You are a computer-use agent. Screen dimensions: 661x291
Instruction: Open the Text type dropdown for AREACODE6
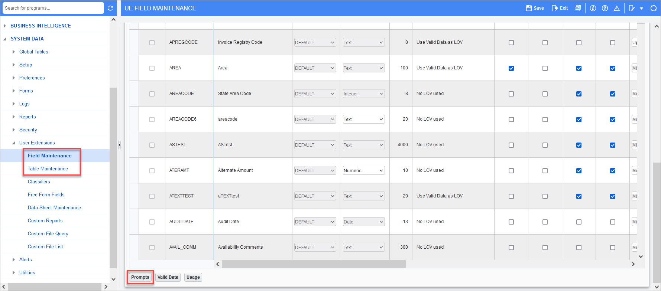364,119
